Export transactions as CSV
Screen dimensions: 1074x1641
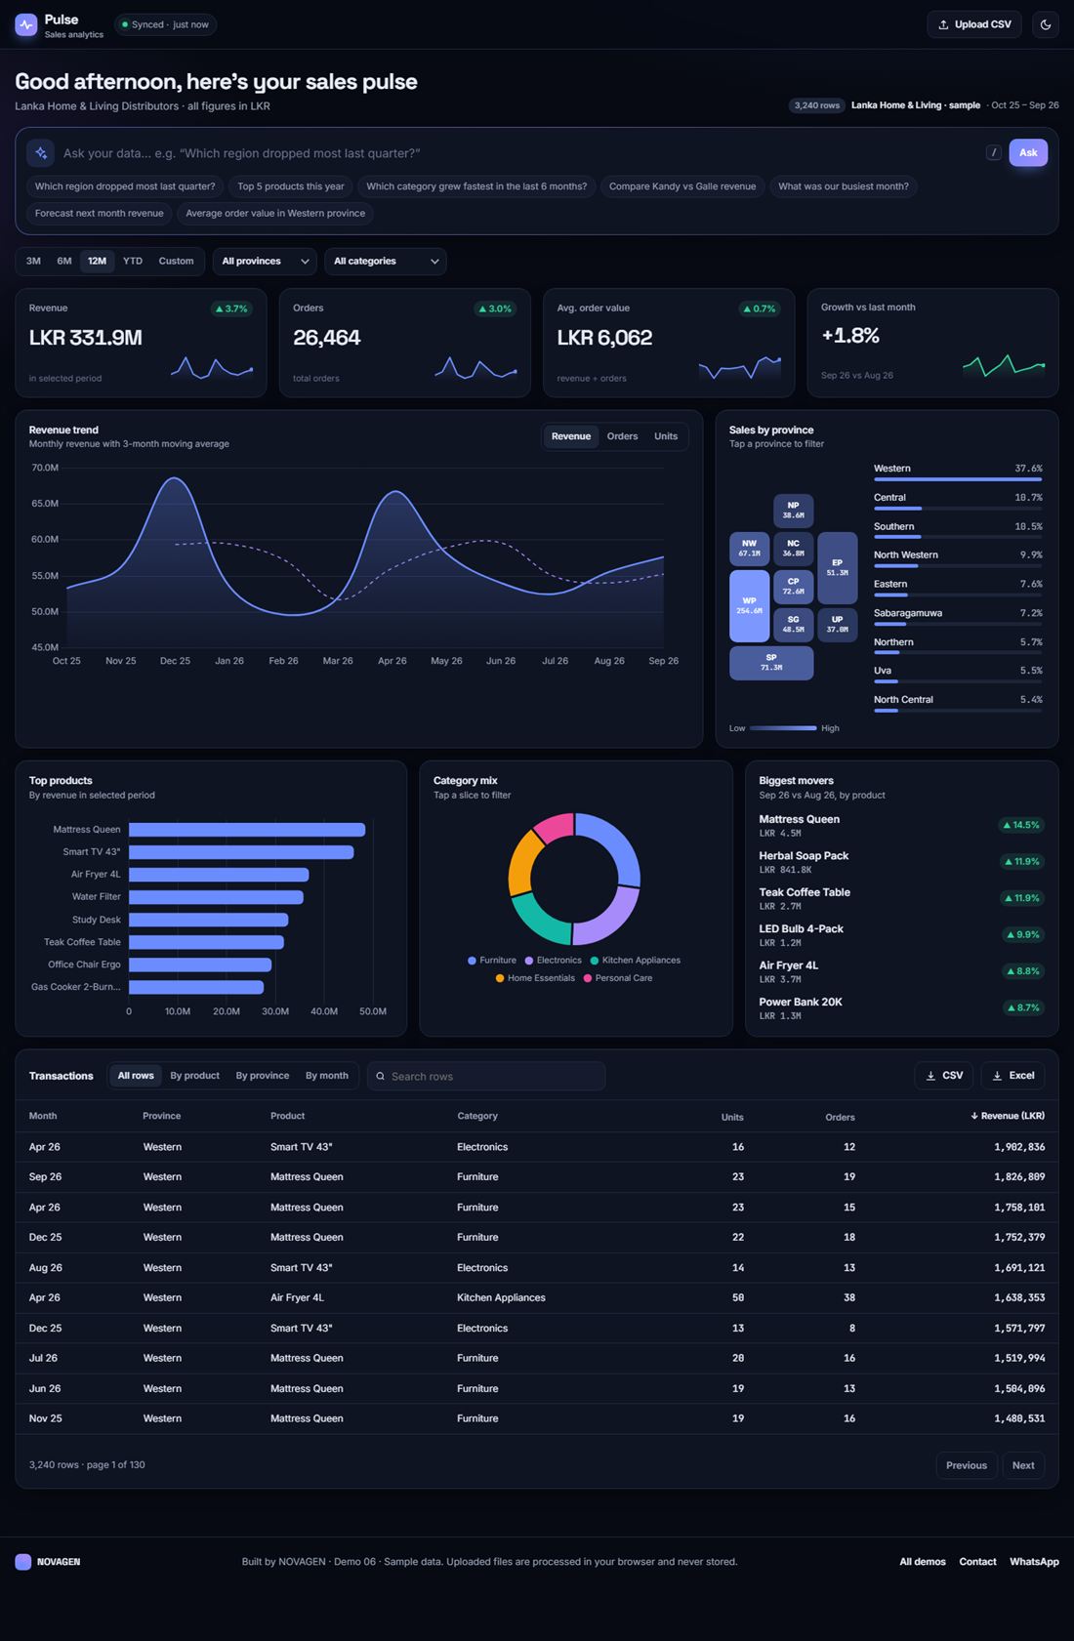click(944, 1076)
